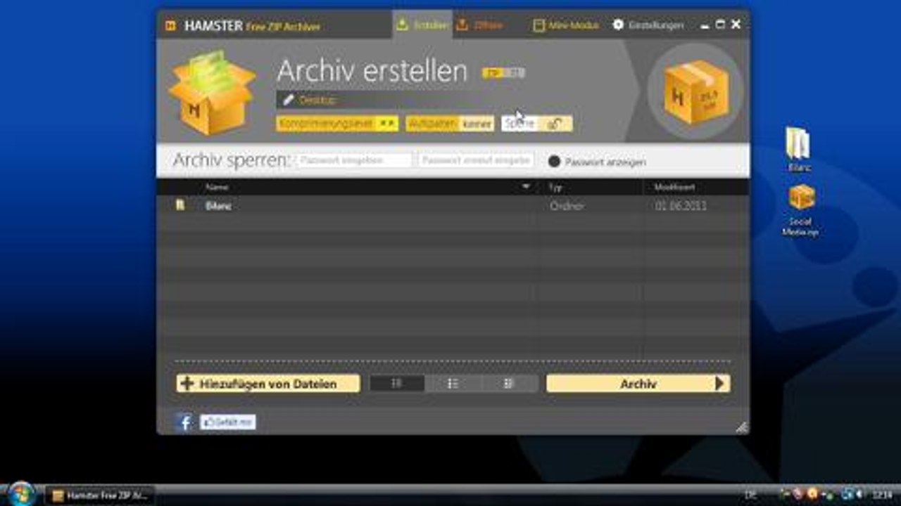901x506 pixels.
Task: Close the Hamster ZIP Archiver window
Action: (736, 25)
